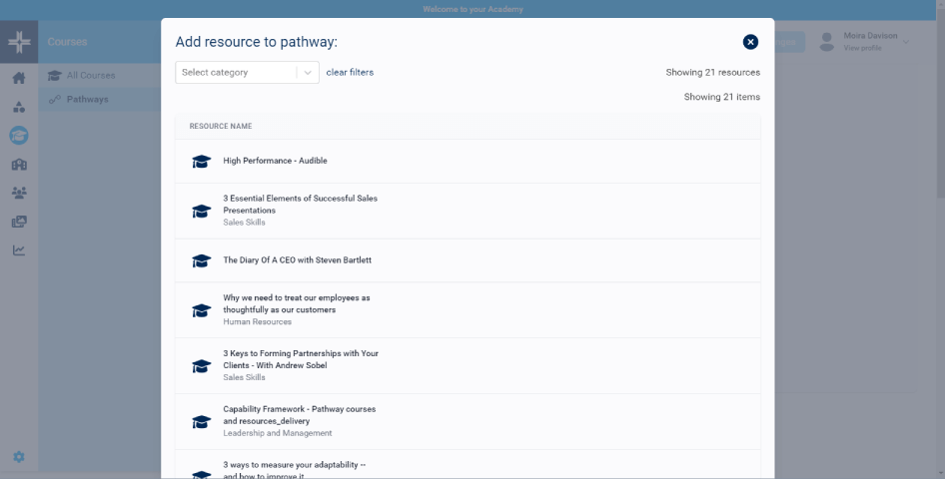The width and height of the screenshot is (945, 479).
Task: Click the dropdown chevron in category selector
Action: [308, 73]
